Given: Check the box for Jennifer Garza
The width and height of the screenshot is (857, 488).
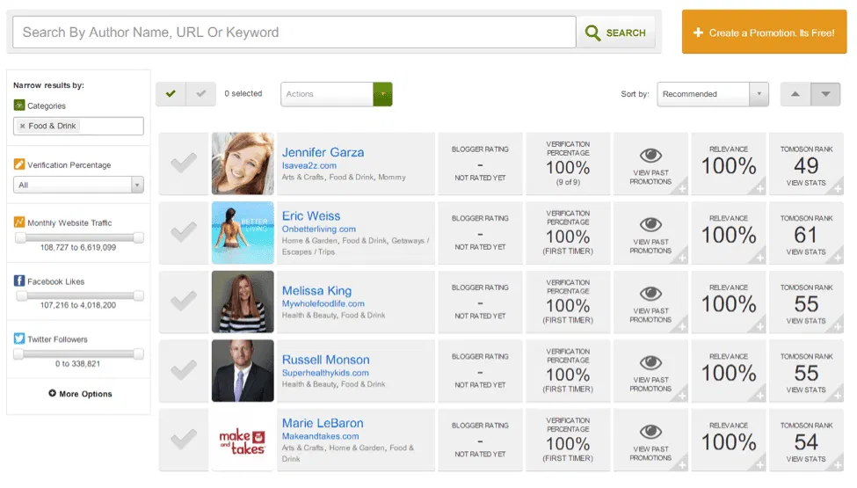Looking at the screenshot, I should tap(183, 164).
